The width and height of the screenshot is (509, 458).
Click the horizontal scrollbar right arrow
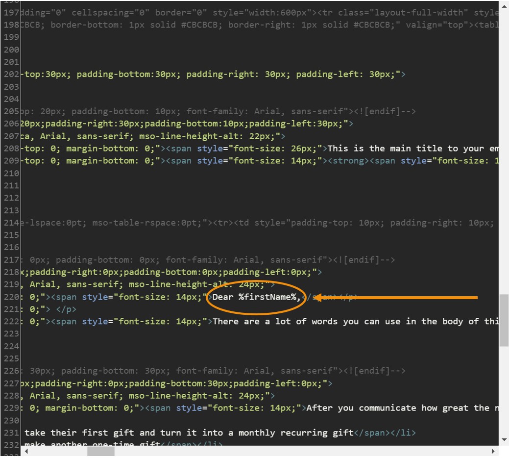point(493,451)
